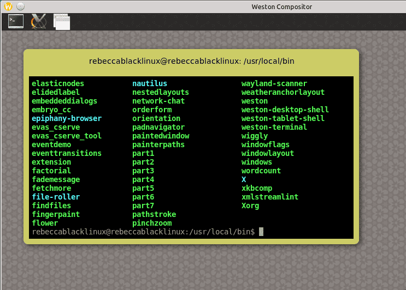
Task: Select the xmlstreamlint filename
Action: (270, 197)
